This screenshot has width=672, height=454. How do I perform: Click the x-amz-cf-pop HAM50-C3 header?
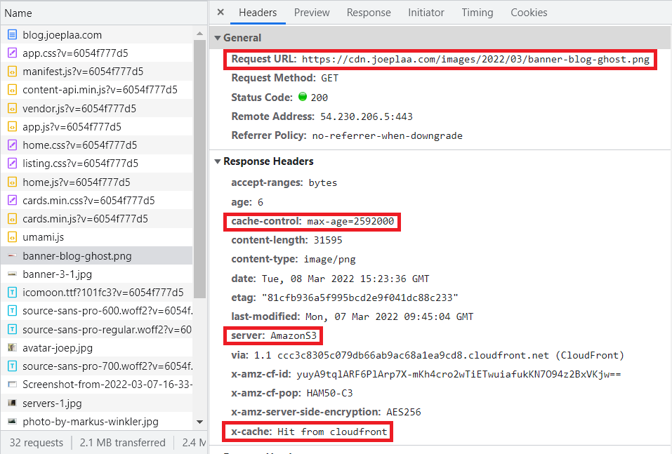(292, 393)
